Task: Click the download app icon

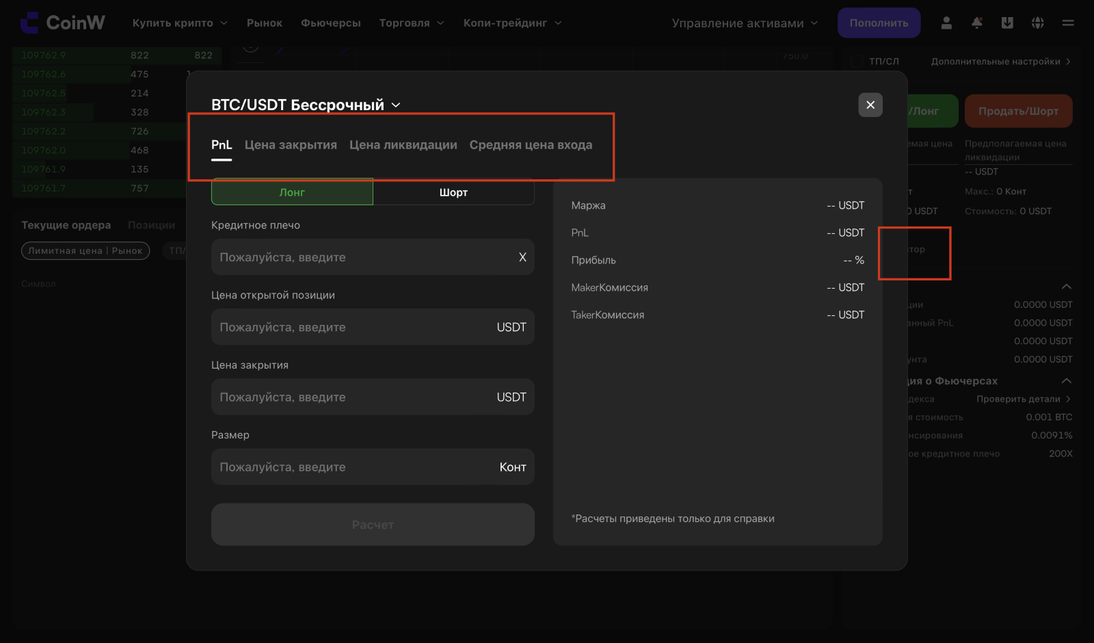Action: [1007, 23]
